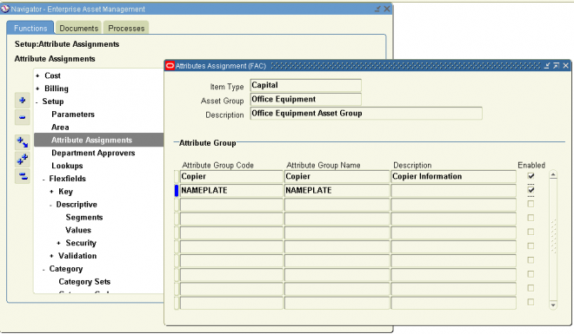Maximize the Attributes Assignment (FAC) window
574x334 pixels.
pos(556,66)
